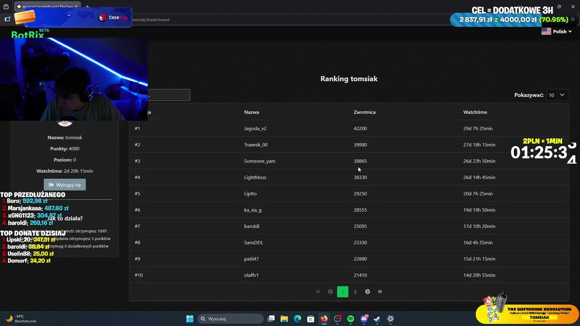Go to the first leaderboard page
The width and height of the screenshot is (580, 326).
pos(318,292)
